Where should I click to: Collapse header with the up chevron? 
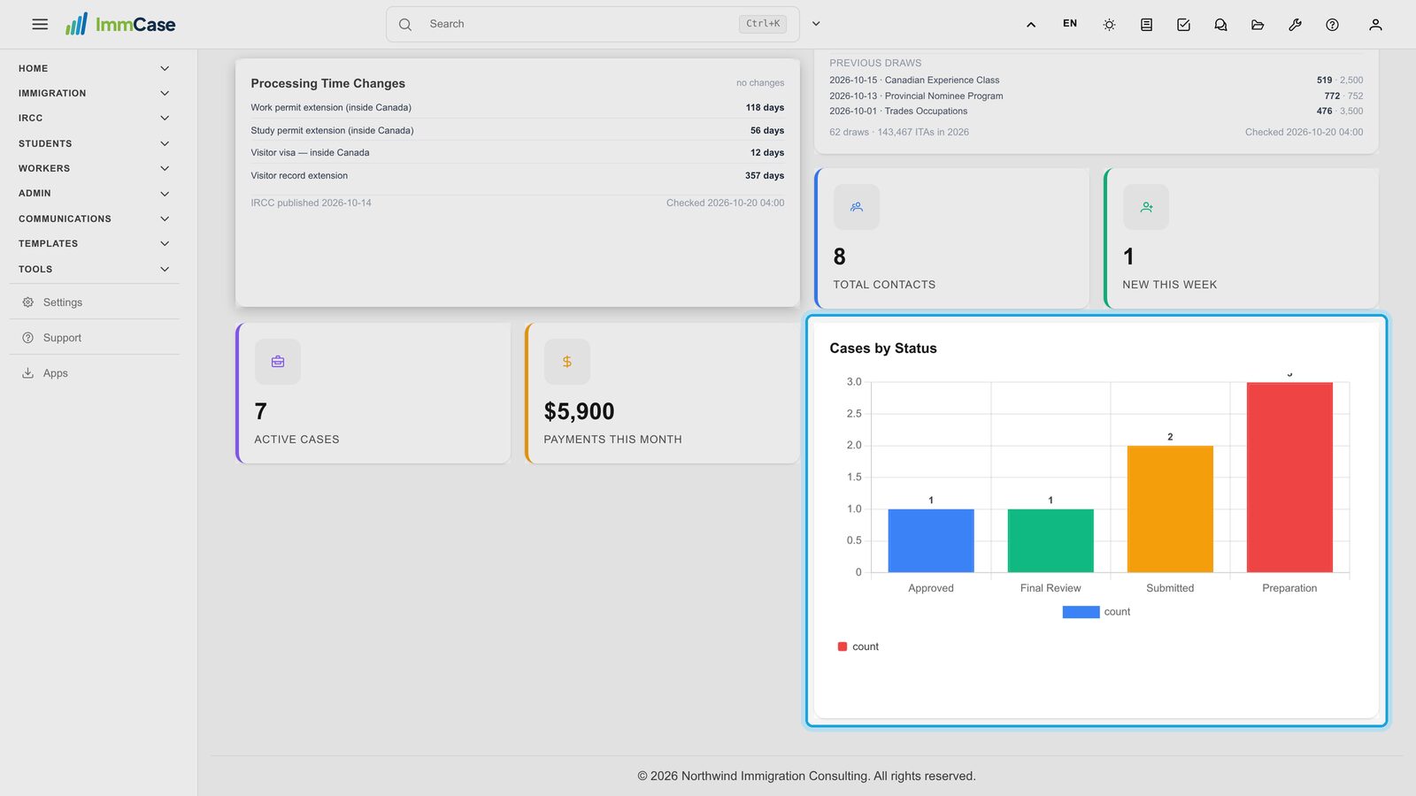tap(1031, 25)
